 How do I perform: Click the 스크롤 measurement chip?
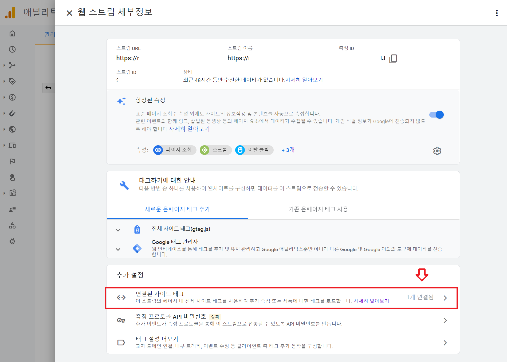tap(215, 150)
